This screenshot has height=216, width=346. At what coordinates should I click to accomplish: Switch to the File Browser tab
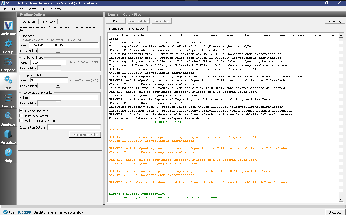coord(137,29)
